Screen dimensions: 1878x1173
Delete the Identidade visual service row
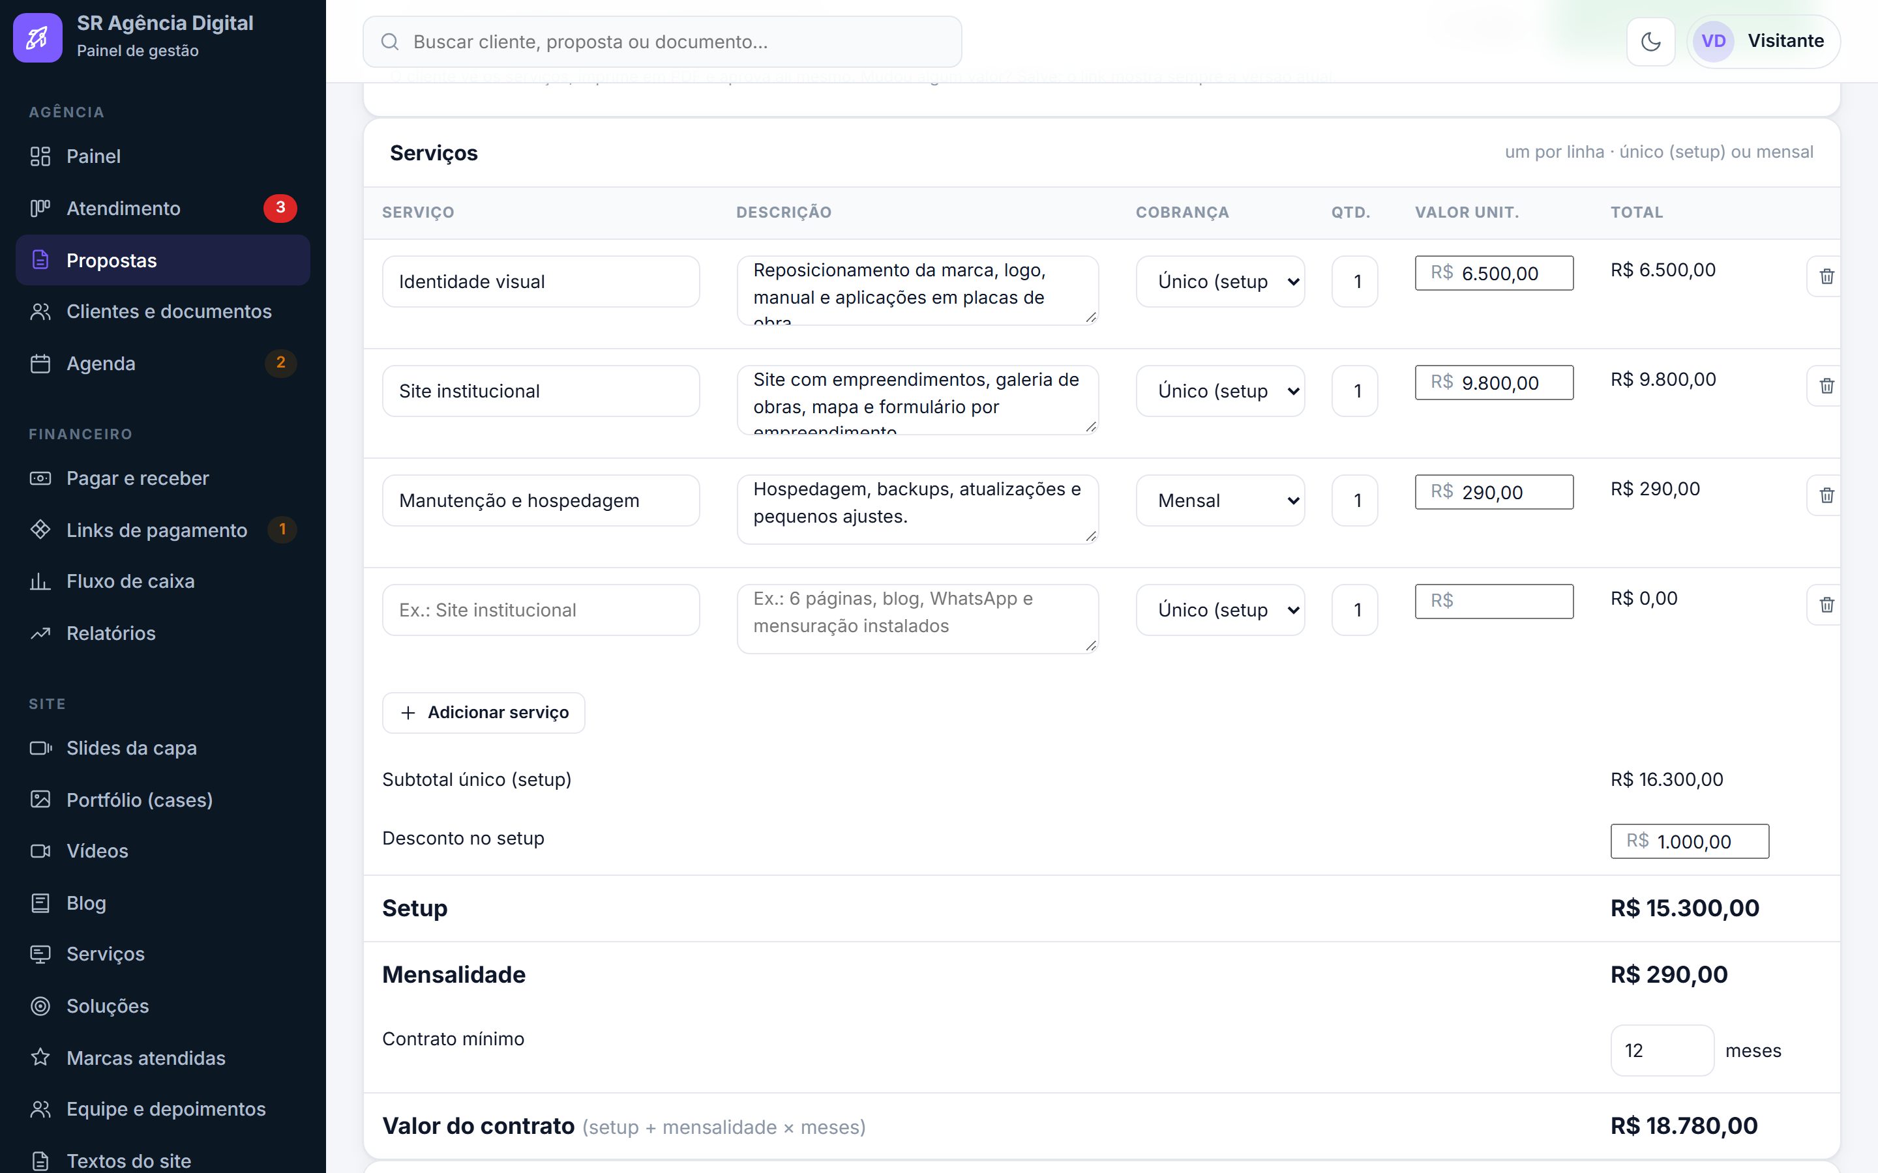[1826, 276]
